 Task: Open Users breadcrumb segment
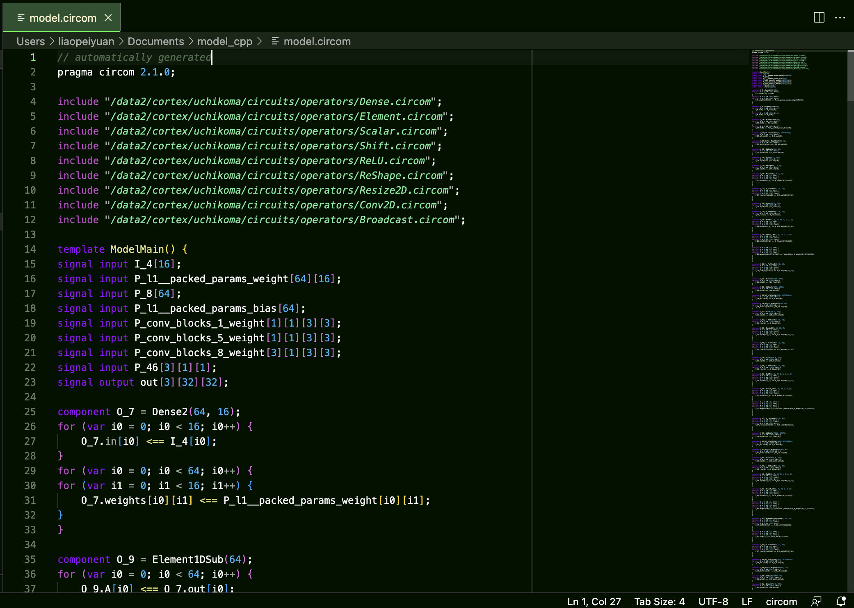(31, 41)
